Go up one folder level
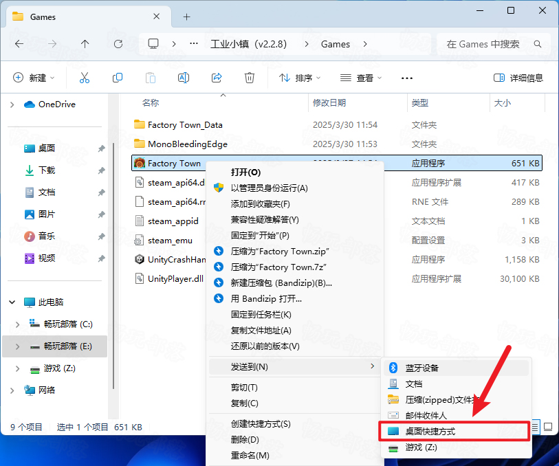Viewport: 559px width, 466px height. (x=85, y=44)
